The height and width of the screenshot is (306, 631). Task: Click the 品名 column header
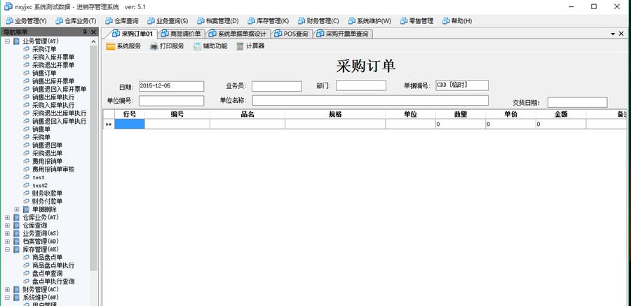[247, 114]
